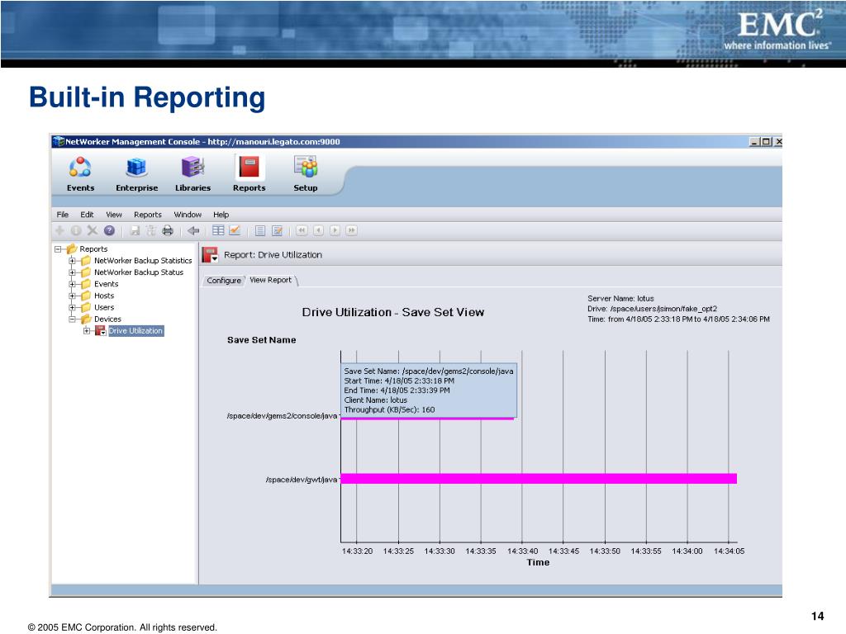The width and height of the screenshot is (846, 634).
Task: Select the Hosts tree item
Action: [x=104, y=296]
